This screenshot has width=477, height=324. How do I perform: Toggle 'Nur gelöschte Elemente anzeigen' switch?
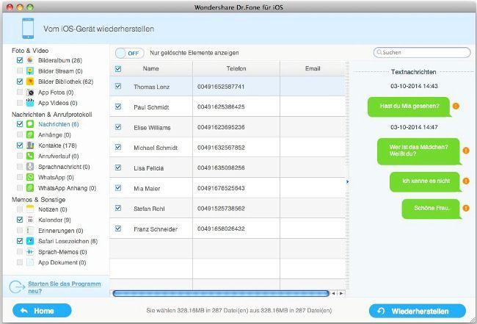pos(129,54)
